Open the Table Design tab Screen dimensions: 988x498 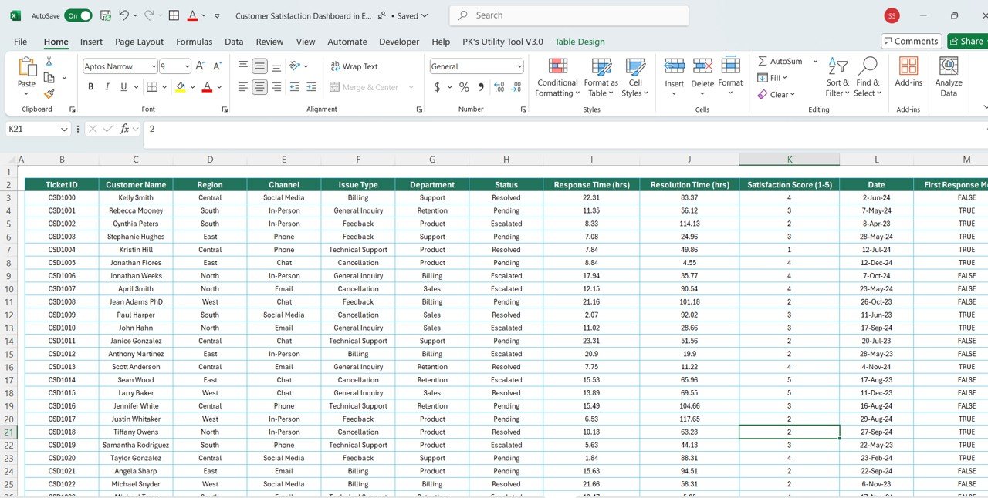[x=580, y=42]
